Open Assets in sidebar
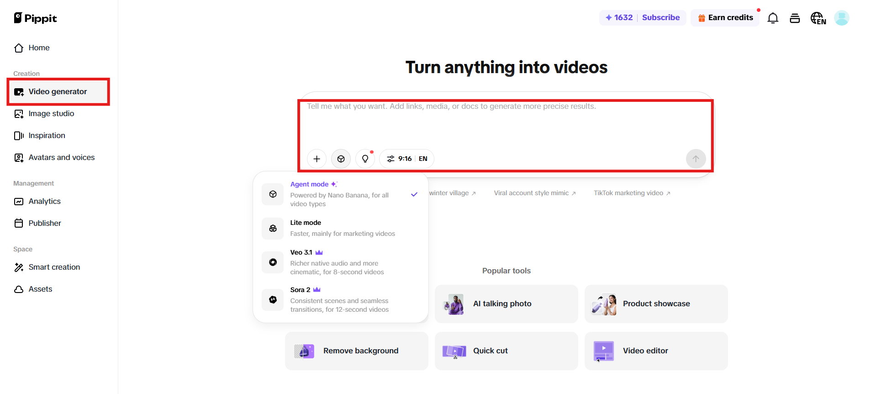 [x=58, y=289]
